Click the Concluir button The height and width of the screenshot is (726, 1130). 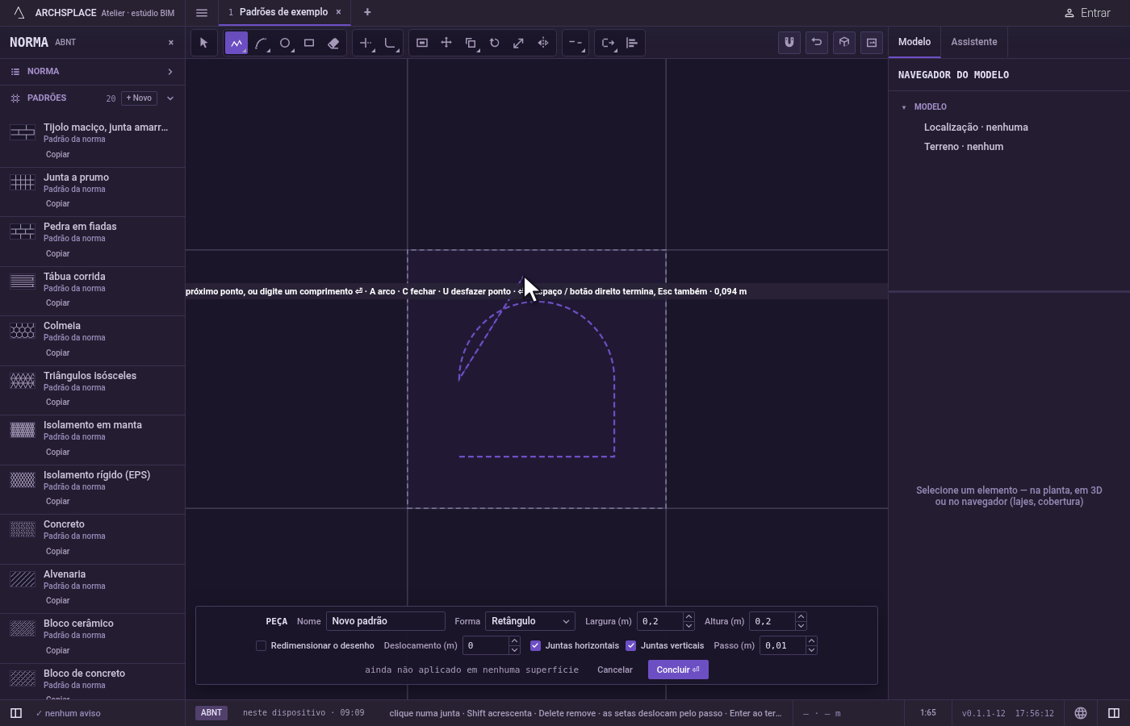point(678,670)
